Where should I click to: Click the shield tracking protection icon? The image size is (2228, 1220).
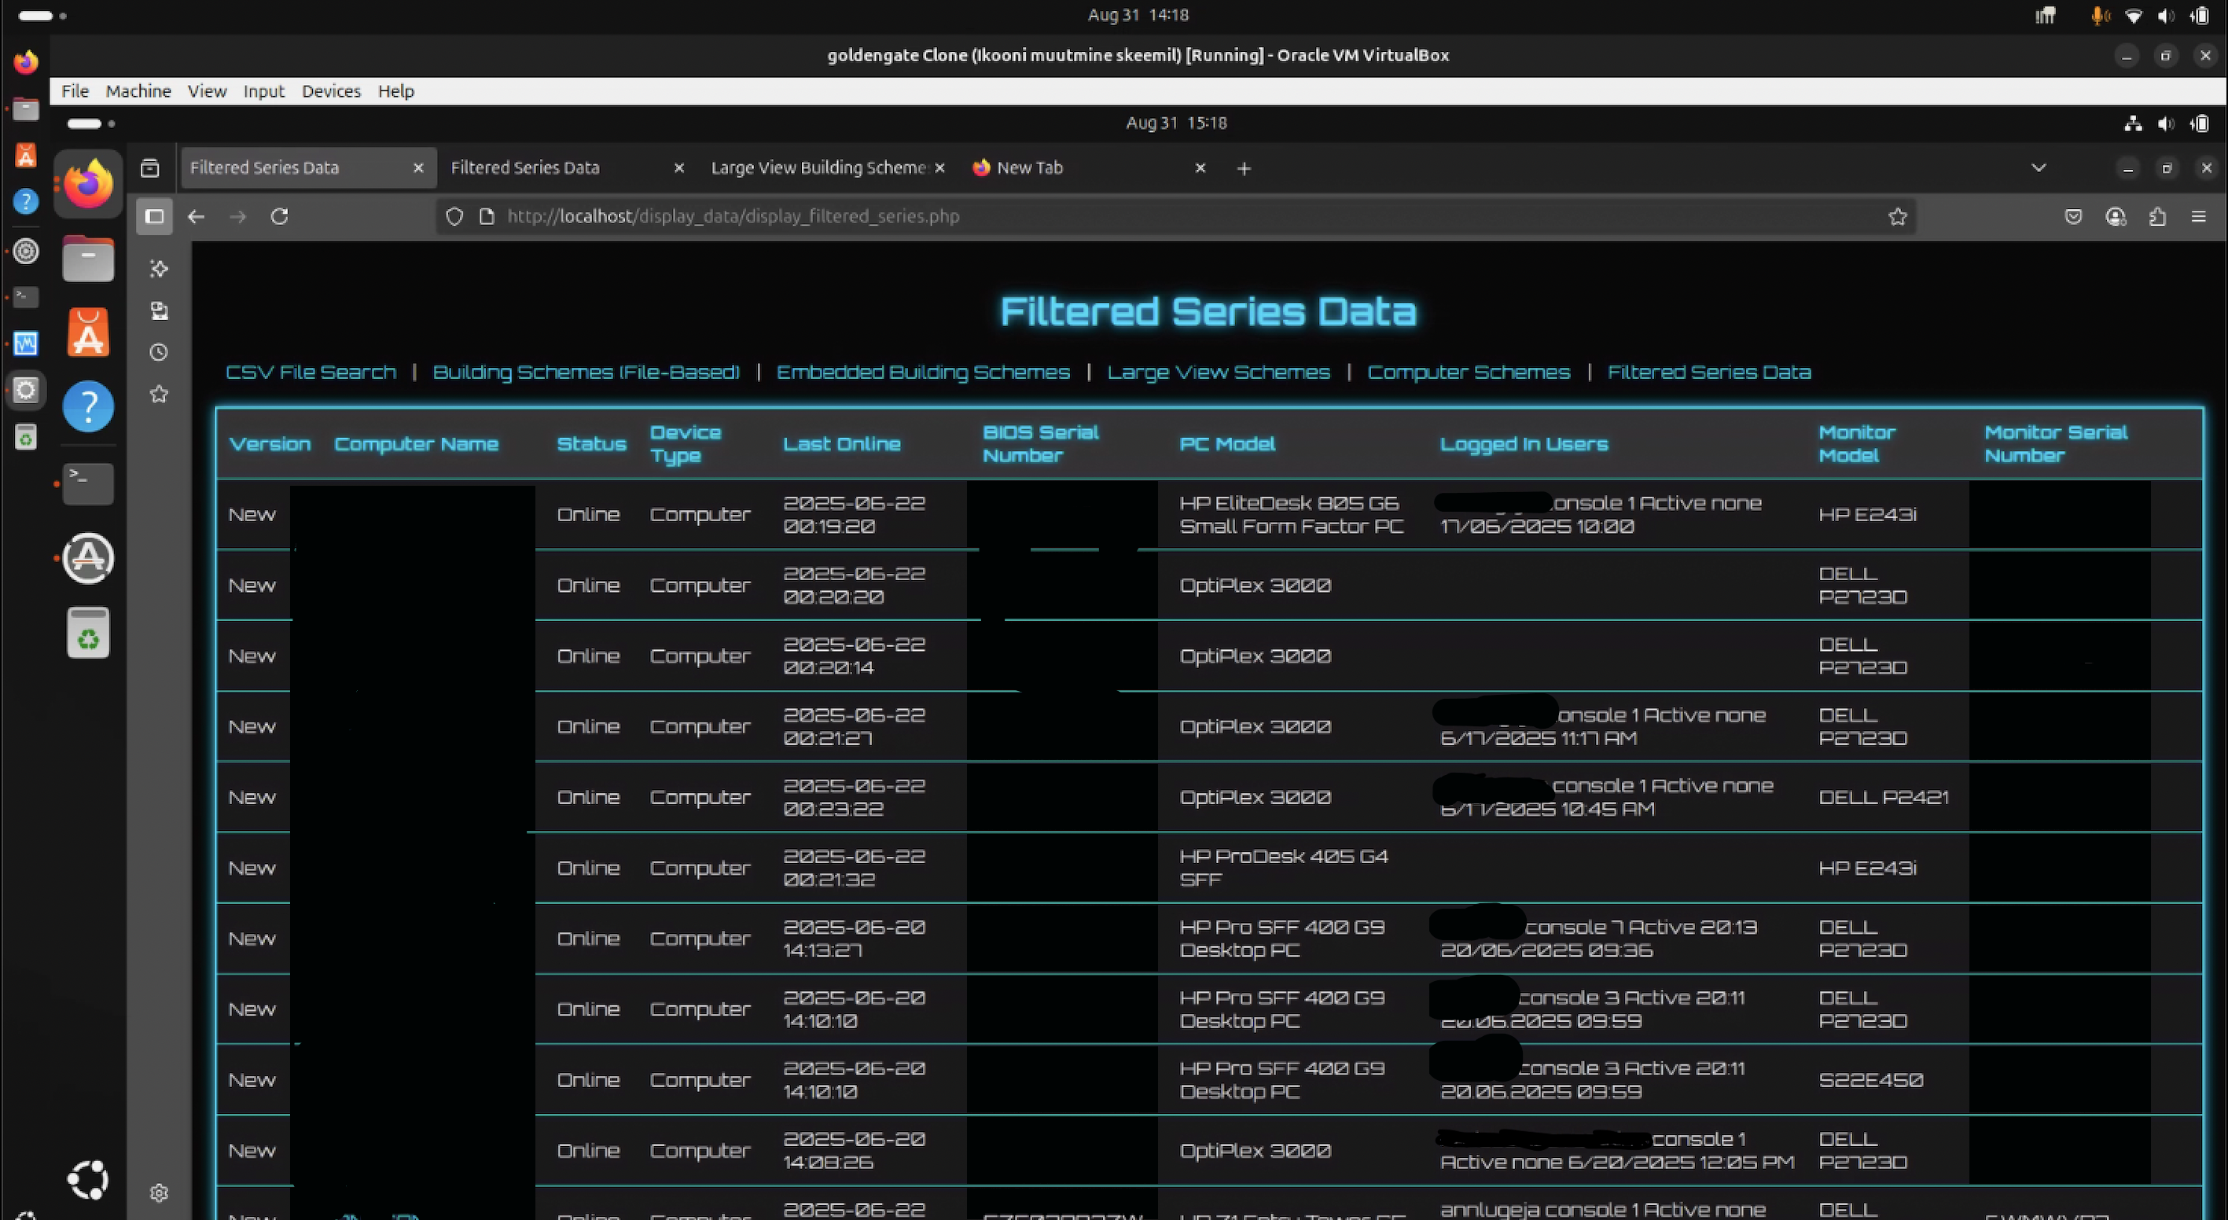(x=454, y=216)
